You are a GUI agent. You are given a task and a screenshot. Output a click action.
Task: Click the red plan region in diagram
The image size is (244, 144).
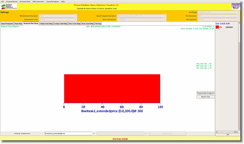pos(112,88)
